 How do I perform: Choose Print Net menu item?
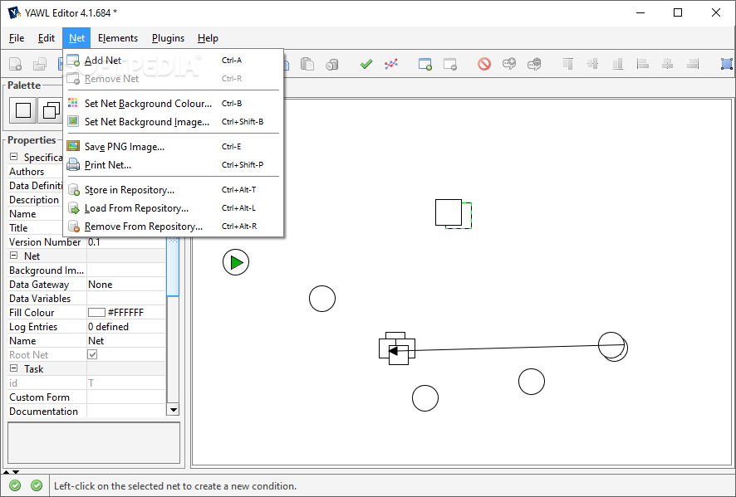pyautogui.click(x=174, y=165)
